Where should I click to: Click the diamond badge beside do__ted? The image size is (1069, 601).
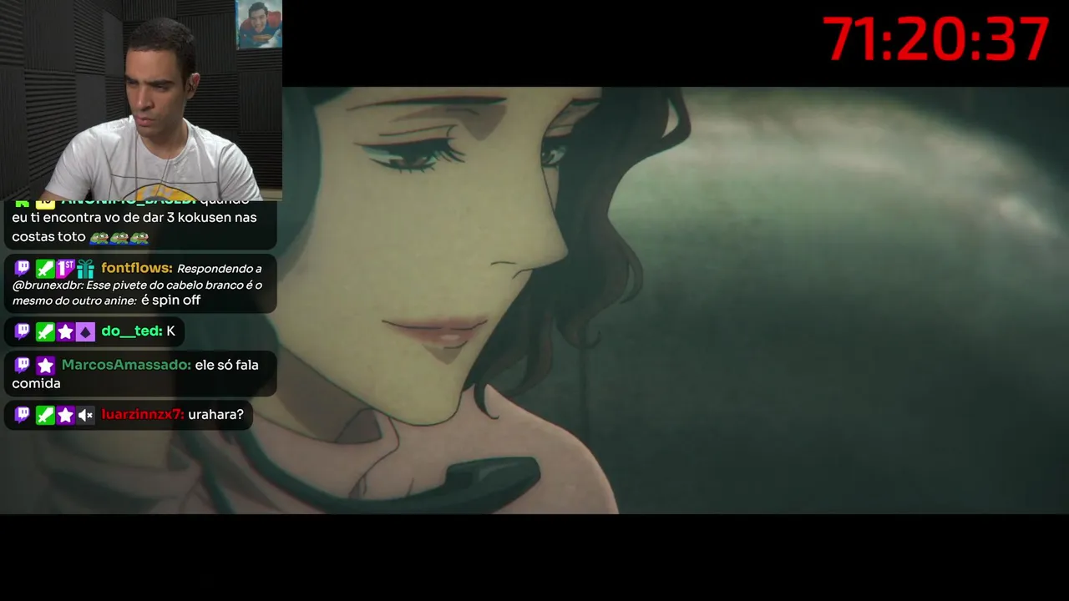(85, 331)
